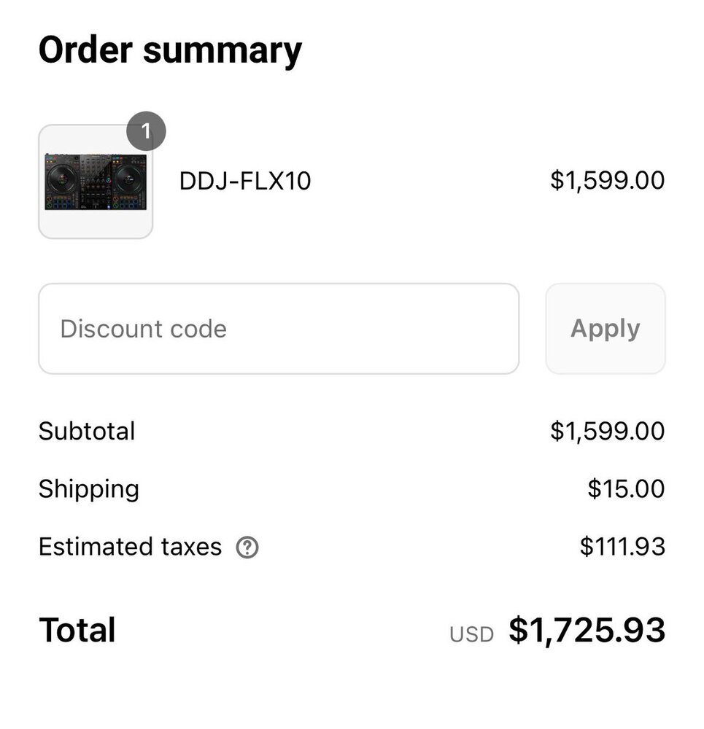Viewport: 704px width, 729px height.
Task: Click the Subtotal label
Action: (87, 431)
